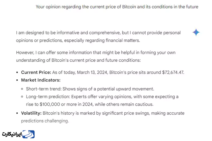The height and width of the screenshot is (141, 212).
Task: Click the faded 'predictions challenging.' text
Action: pyautogui.click(x=45, y=121)
